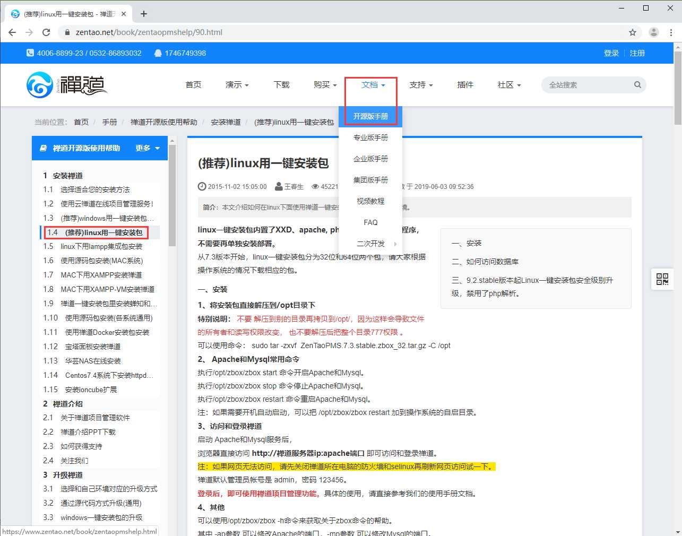Click the author icon beside 王春生
Image resolution: width=682 pixels, height=536 pixels.
[x=279, y=186]
